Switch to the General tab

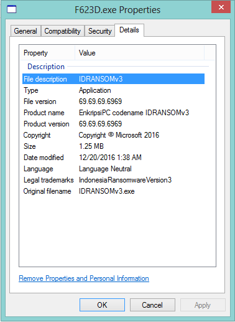click(25, 31)
